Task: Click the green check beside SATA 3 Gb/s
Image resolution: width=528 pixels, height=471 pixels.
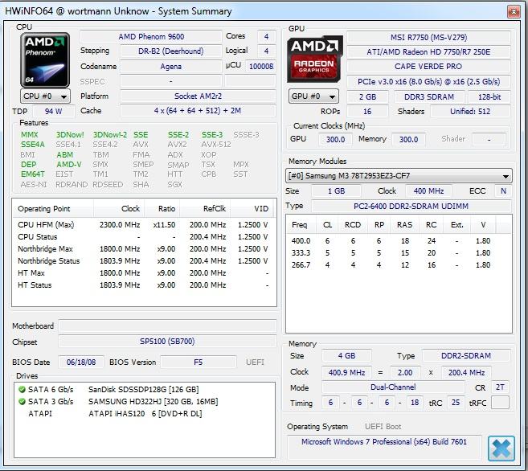Action: click(22, 401)
